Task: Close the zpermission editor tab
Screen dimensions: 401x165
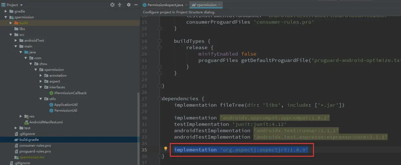Action: tap(220, 5)
